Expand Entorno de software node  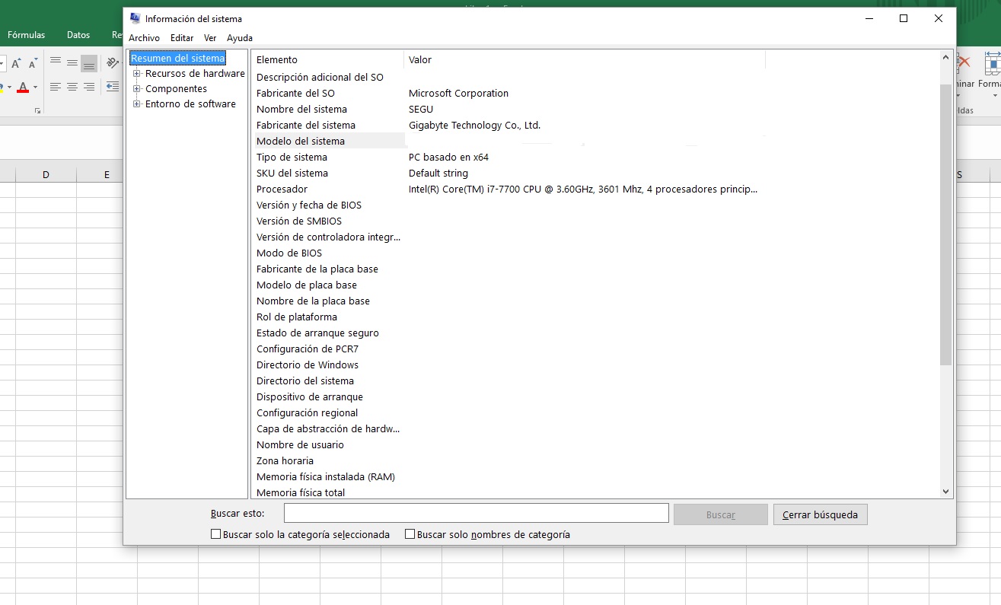[x=139, y=103]
